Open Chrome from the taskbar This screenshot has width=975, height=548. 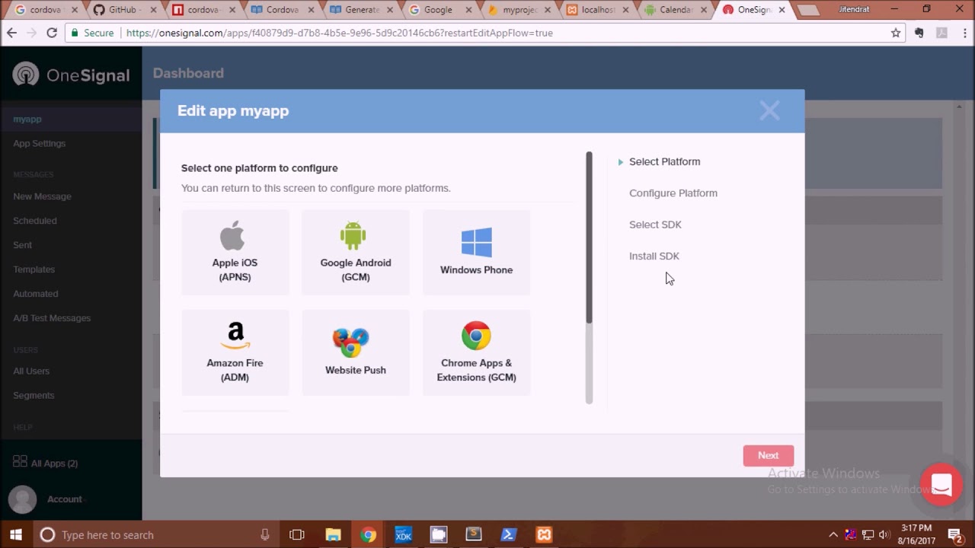click(x=368, y=534)
